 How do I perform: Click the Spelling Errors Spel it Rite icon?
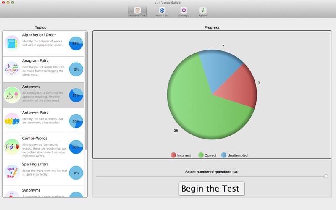[x=12, y=173]
